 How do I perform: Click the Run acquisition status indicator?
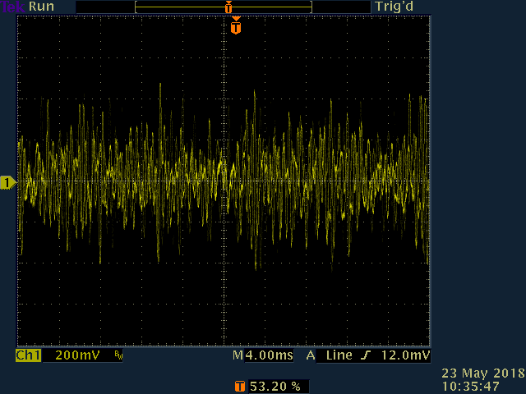42,7
